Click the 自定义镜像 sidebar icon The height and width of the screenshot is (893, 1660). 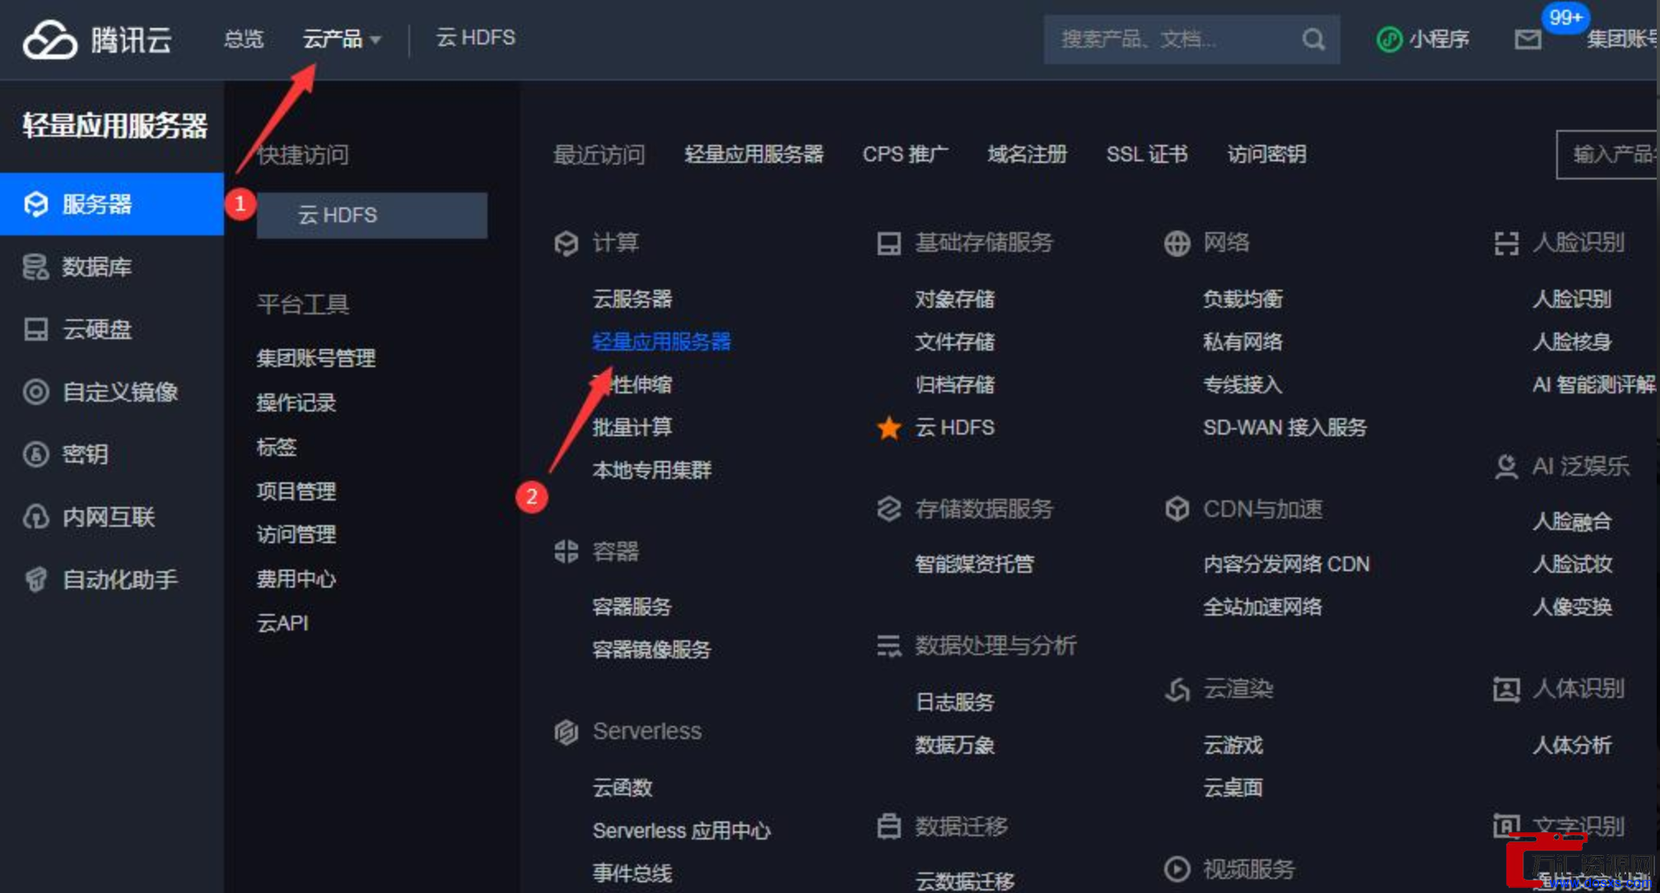pos(35,392)
